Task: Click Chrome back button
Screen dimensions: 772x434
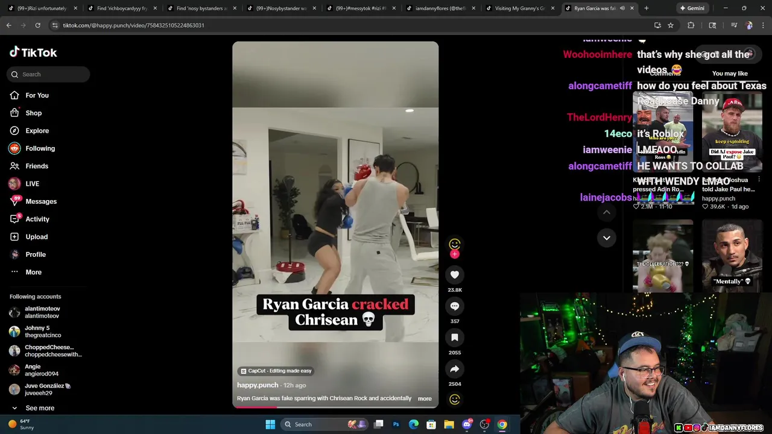Action: pos(9,25)
